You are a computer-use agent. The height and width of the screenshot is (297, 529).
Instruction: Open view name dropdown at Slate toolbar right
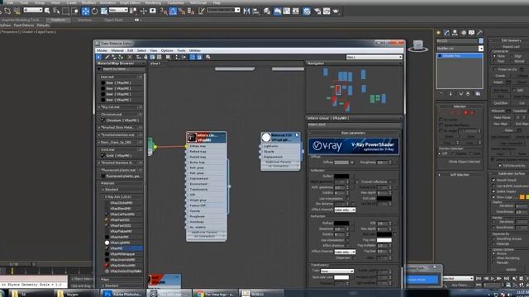[x=374, y=57]
